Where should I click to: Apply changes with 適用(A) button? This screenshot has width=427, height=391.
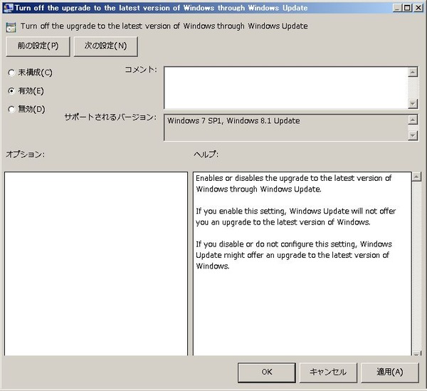pos(390,372)
